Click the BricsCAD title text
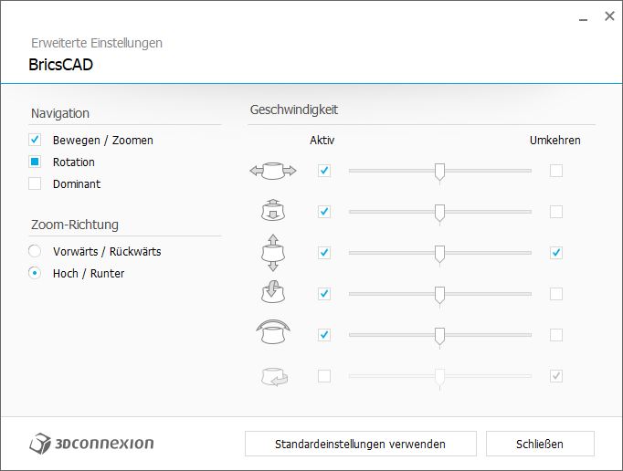This screenshot has width=623, height=471. coord(61,65)
